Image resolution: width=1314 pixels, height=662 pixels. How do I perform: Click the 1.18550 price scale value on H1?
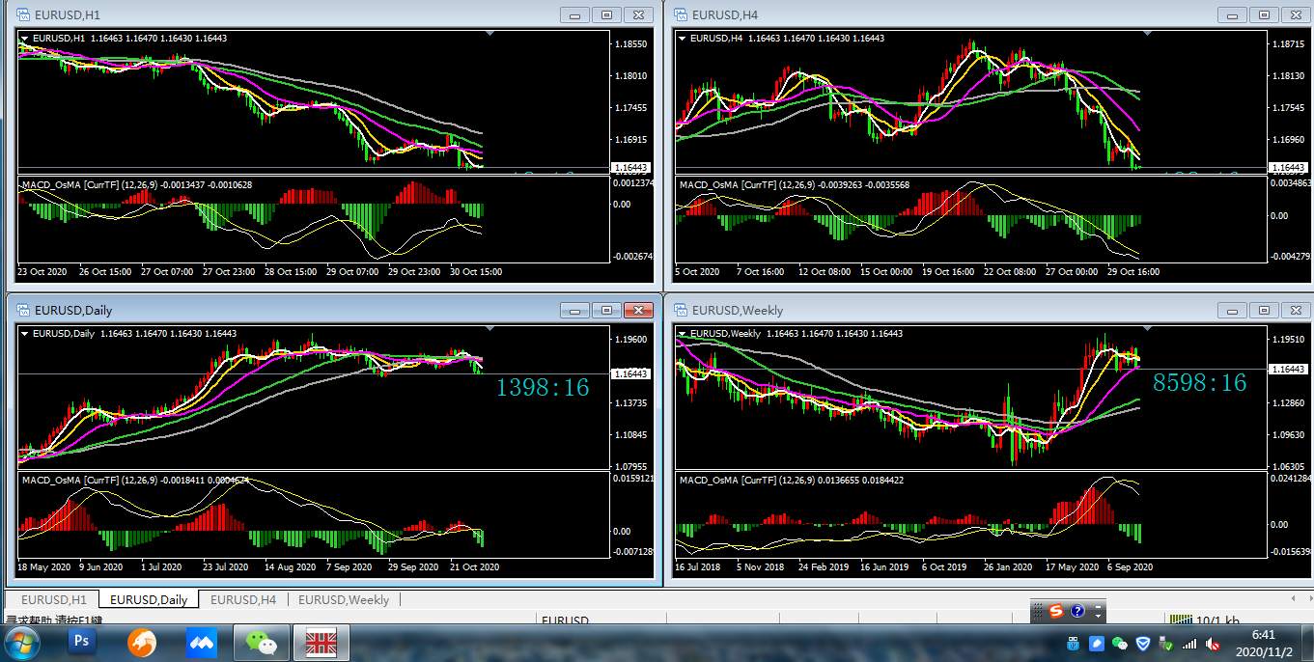tap(630, 44)
